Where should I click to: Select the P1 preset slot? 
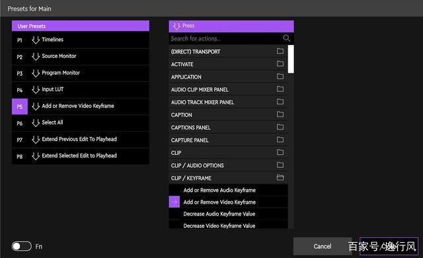coord(20,40)
